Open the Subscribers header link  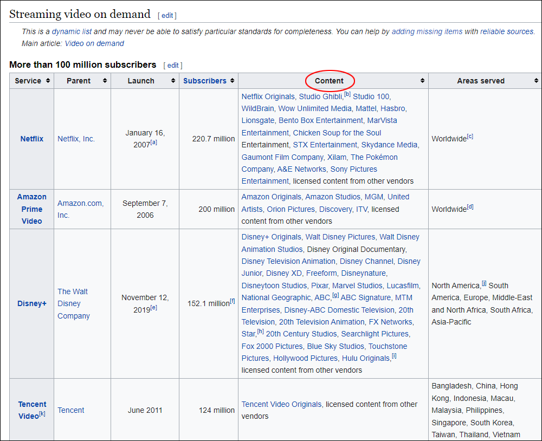click(x=205, y=81)
